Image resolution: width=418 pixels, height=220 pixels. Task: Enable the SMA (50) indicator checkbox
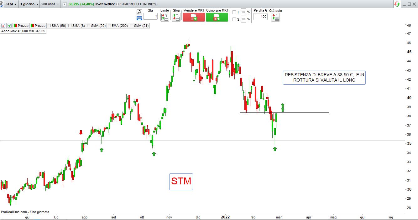tap(49, 26)
